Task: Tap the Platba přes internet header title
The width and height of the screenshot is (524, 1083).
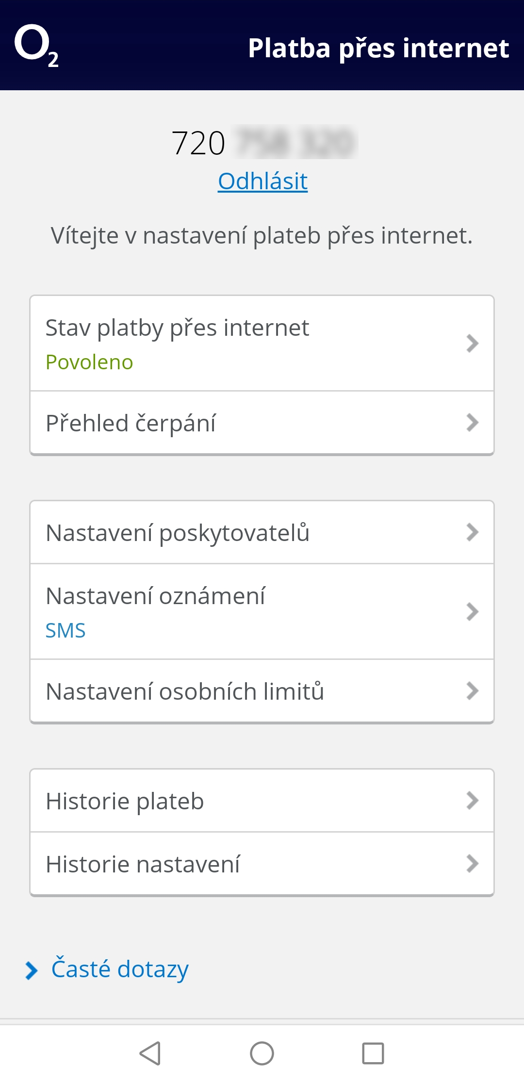Action: (x=378, y=48)
